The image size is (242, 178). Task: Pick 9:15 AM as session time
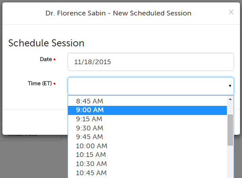(x=89, y=119)
